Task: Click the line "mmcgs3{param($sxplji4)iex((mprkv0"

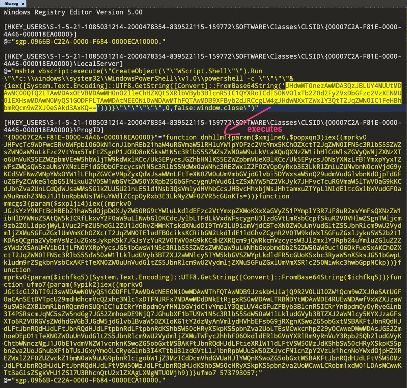Action: (x=67, y=204)
